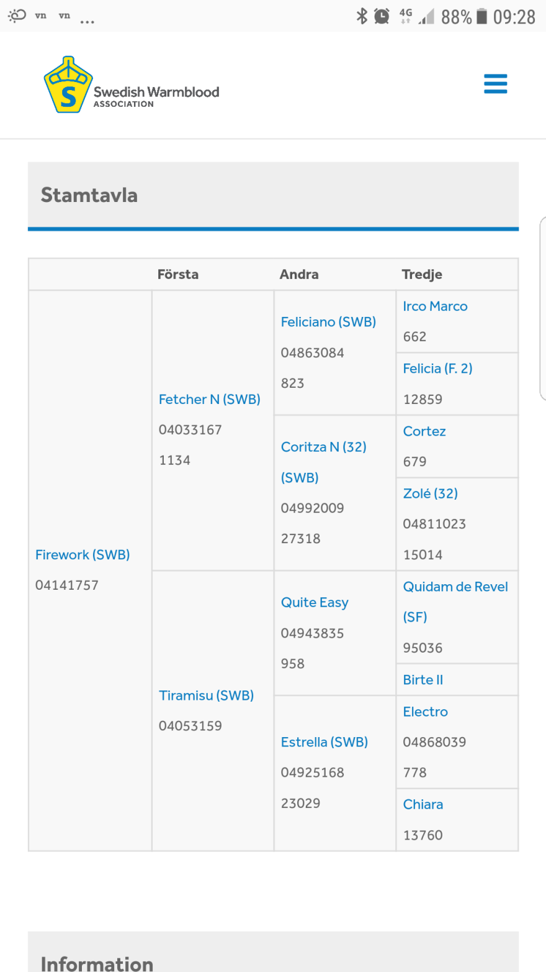Open the Estrella (SWB) link
The height and width of the screenshot is (972, 546).
click(324, 741)
